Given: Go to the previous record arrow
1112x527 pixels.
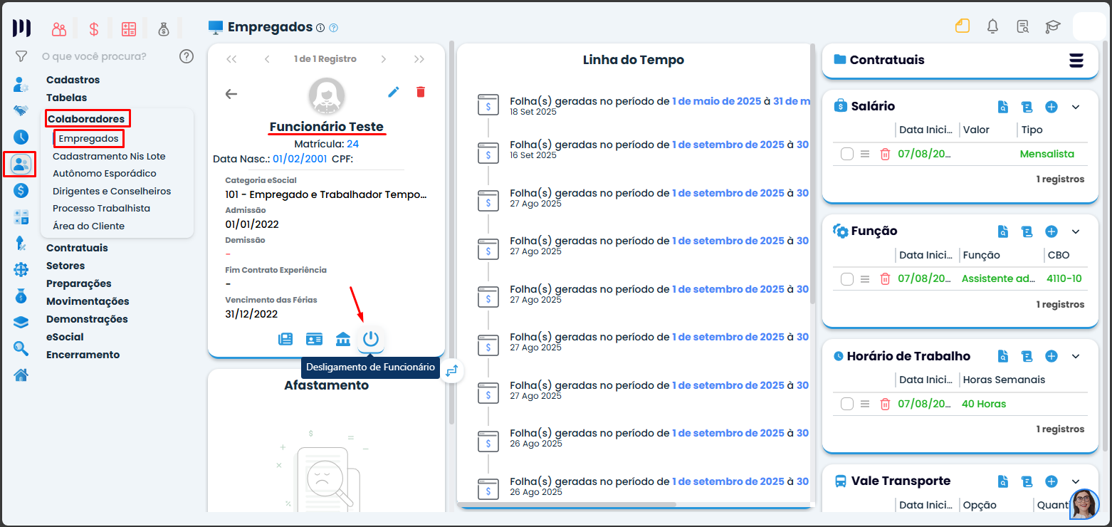Looking at the screenshot, I should 267,59.
